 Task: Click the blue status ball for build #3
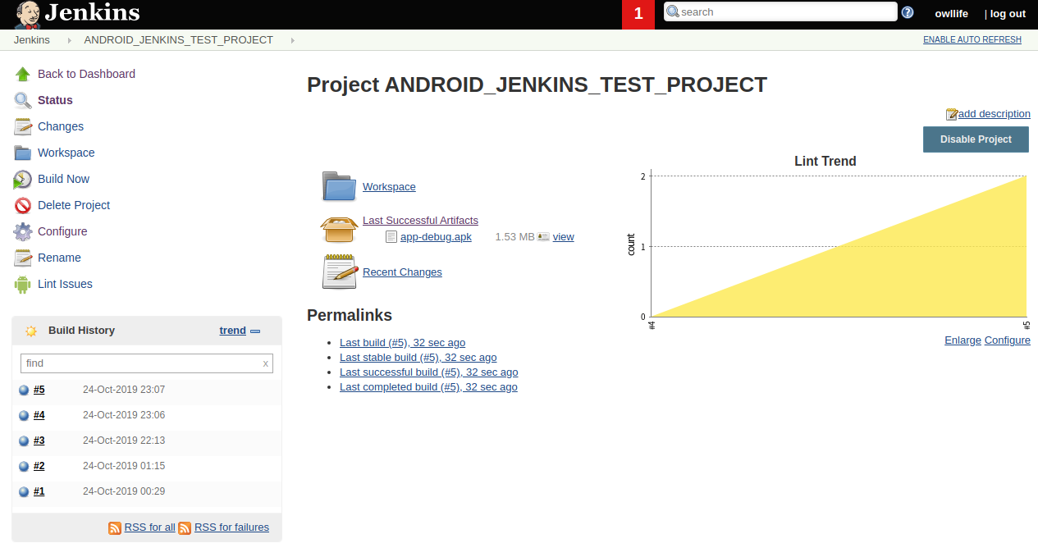(x=24, y=441)
